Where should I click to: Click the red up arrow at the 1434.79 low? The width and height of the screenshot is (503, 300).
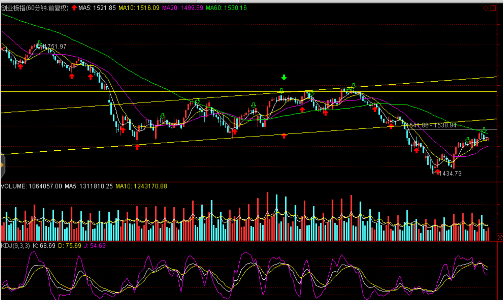click(x=437, y=172)
